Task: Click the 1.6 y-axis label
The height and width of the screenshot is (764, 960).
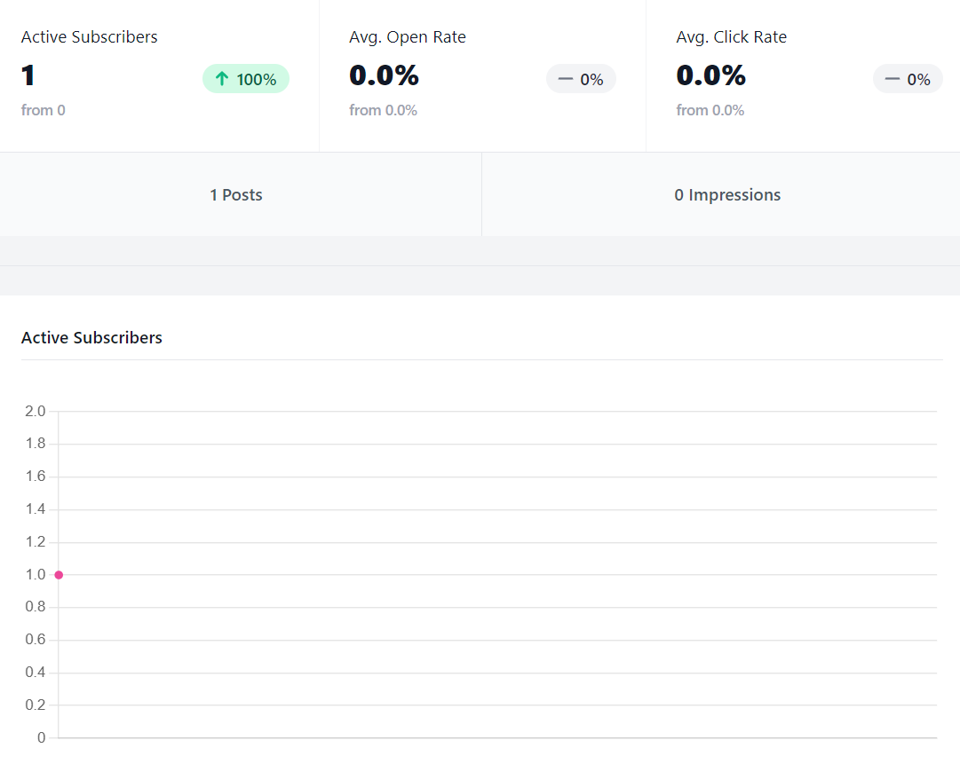Action: click(36, 476)
